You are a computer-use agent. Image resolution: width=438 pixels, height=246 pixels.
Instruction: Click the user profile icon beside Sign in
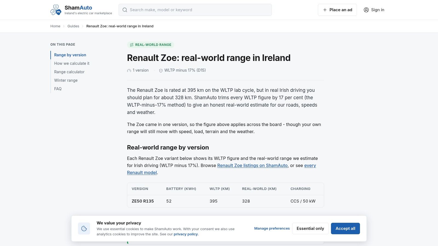366,10
